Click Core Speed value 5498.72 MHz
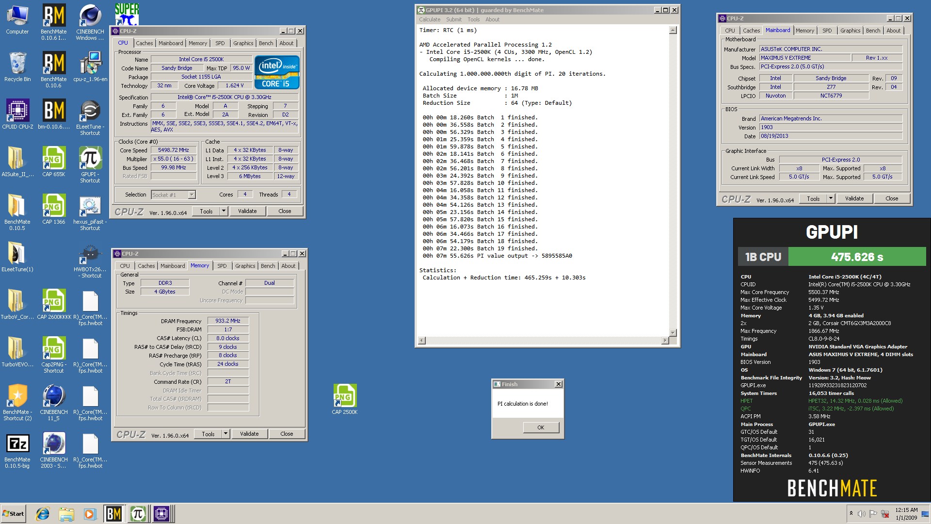931x524 pixels. (x=174, y=150)
